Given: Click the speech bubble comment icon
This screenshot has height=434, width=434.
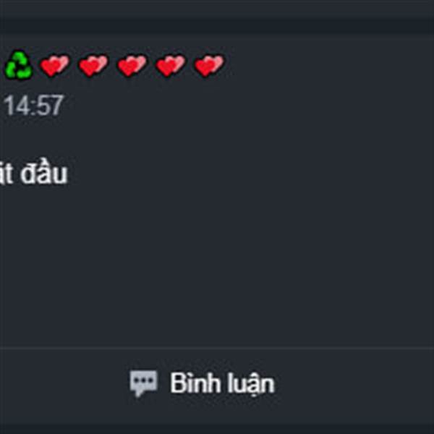Looking at the screenshot, I should 143,383.
